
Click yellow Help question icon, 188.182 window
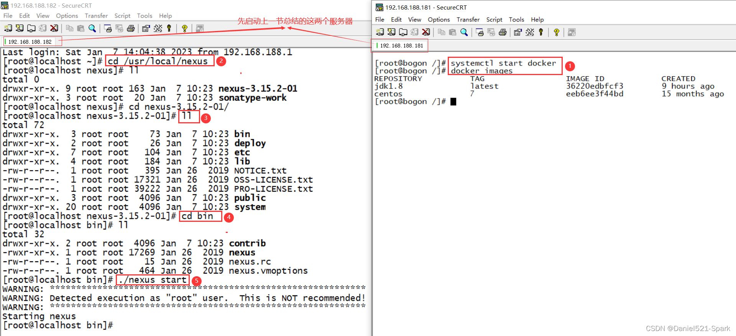tap(184, 28)
